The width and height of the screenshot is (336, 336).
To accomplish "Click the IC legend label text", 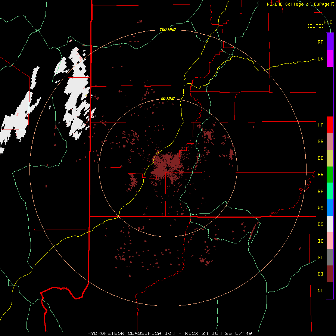I will click(x=321, y=241).
